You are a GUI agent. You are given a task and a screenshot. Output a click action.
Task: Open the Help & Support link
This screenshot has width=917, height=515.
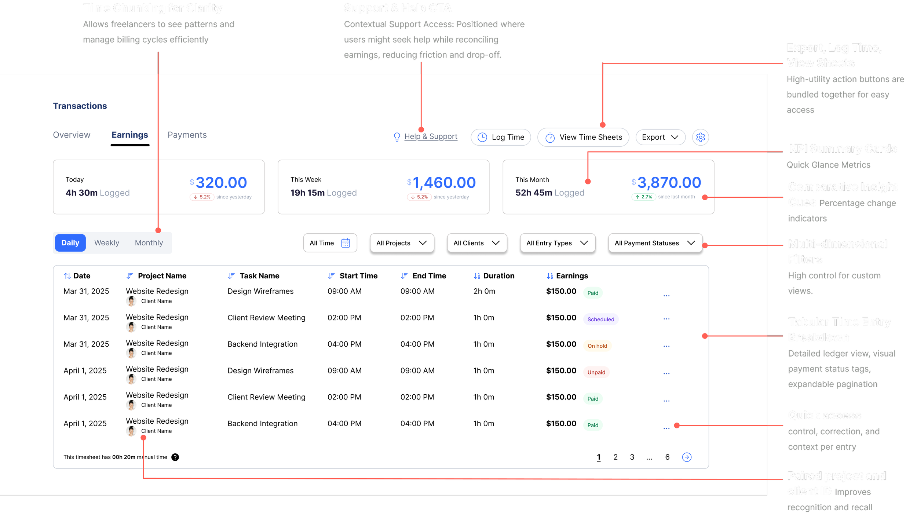(x=430, y=136)
